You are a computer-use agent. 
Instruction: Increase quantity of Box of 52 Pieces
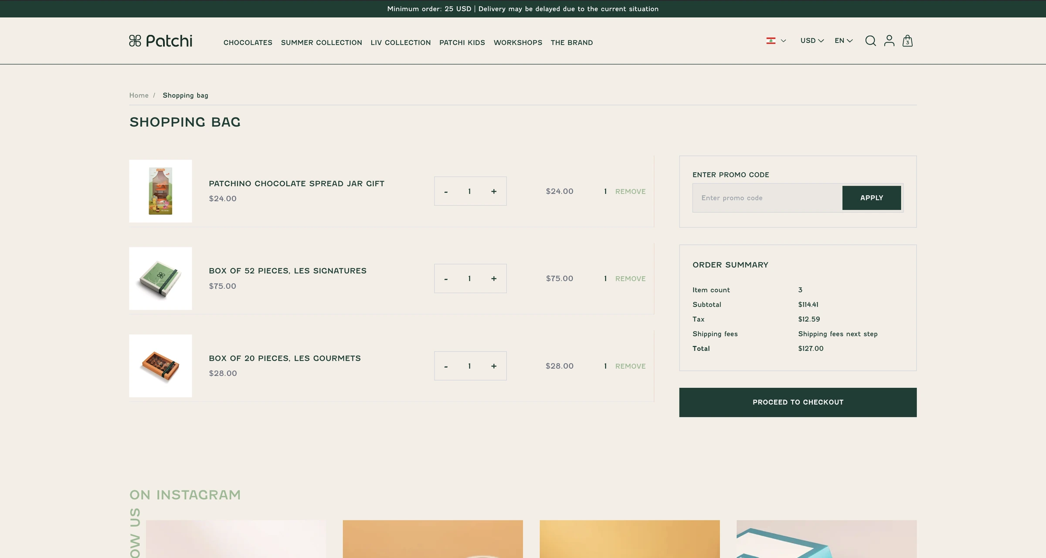click(x=494, y=279)
